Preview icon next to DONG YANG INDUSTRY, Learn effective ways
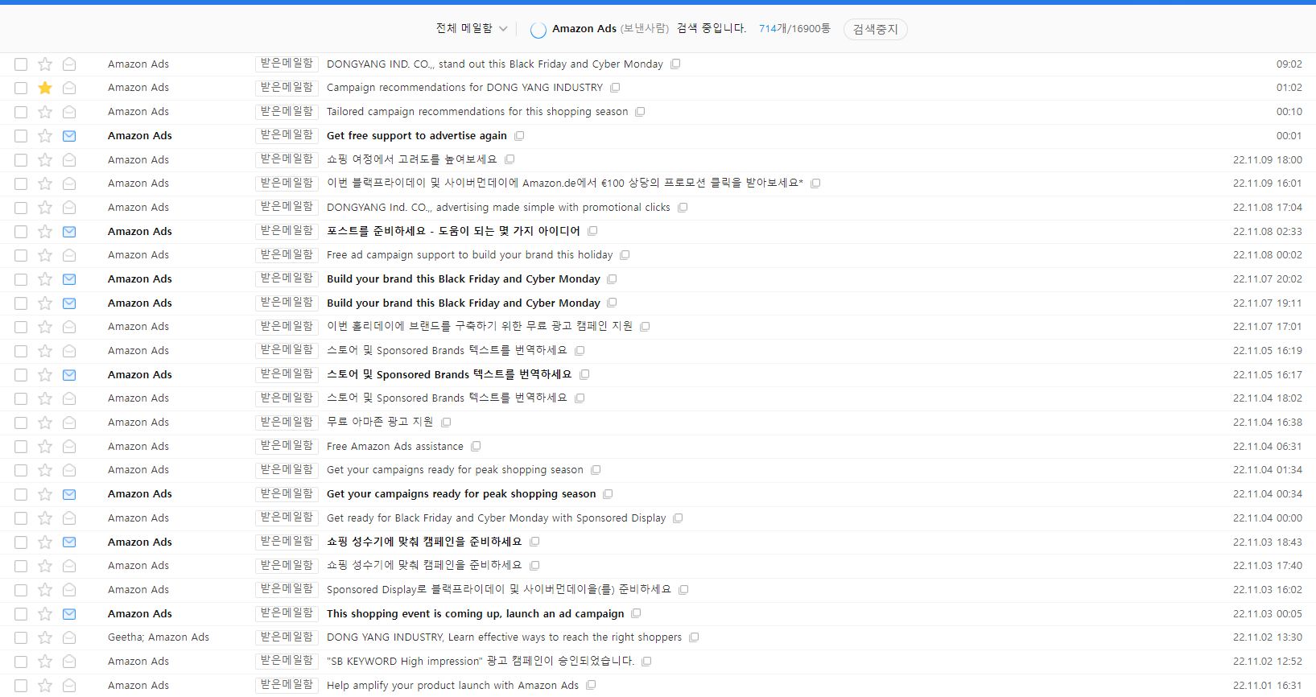1316x697 pixels. coord(694,637)
